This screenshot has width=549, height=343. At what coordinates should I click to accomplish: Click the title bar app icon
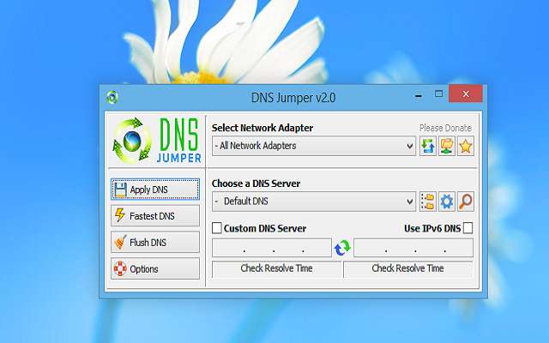[x=112, y=97]
